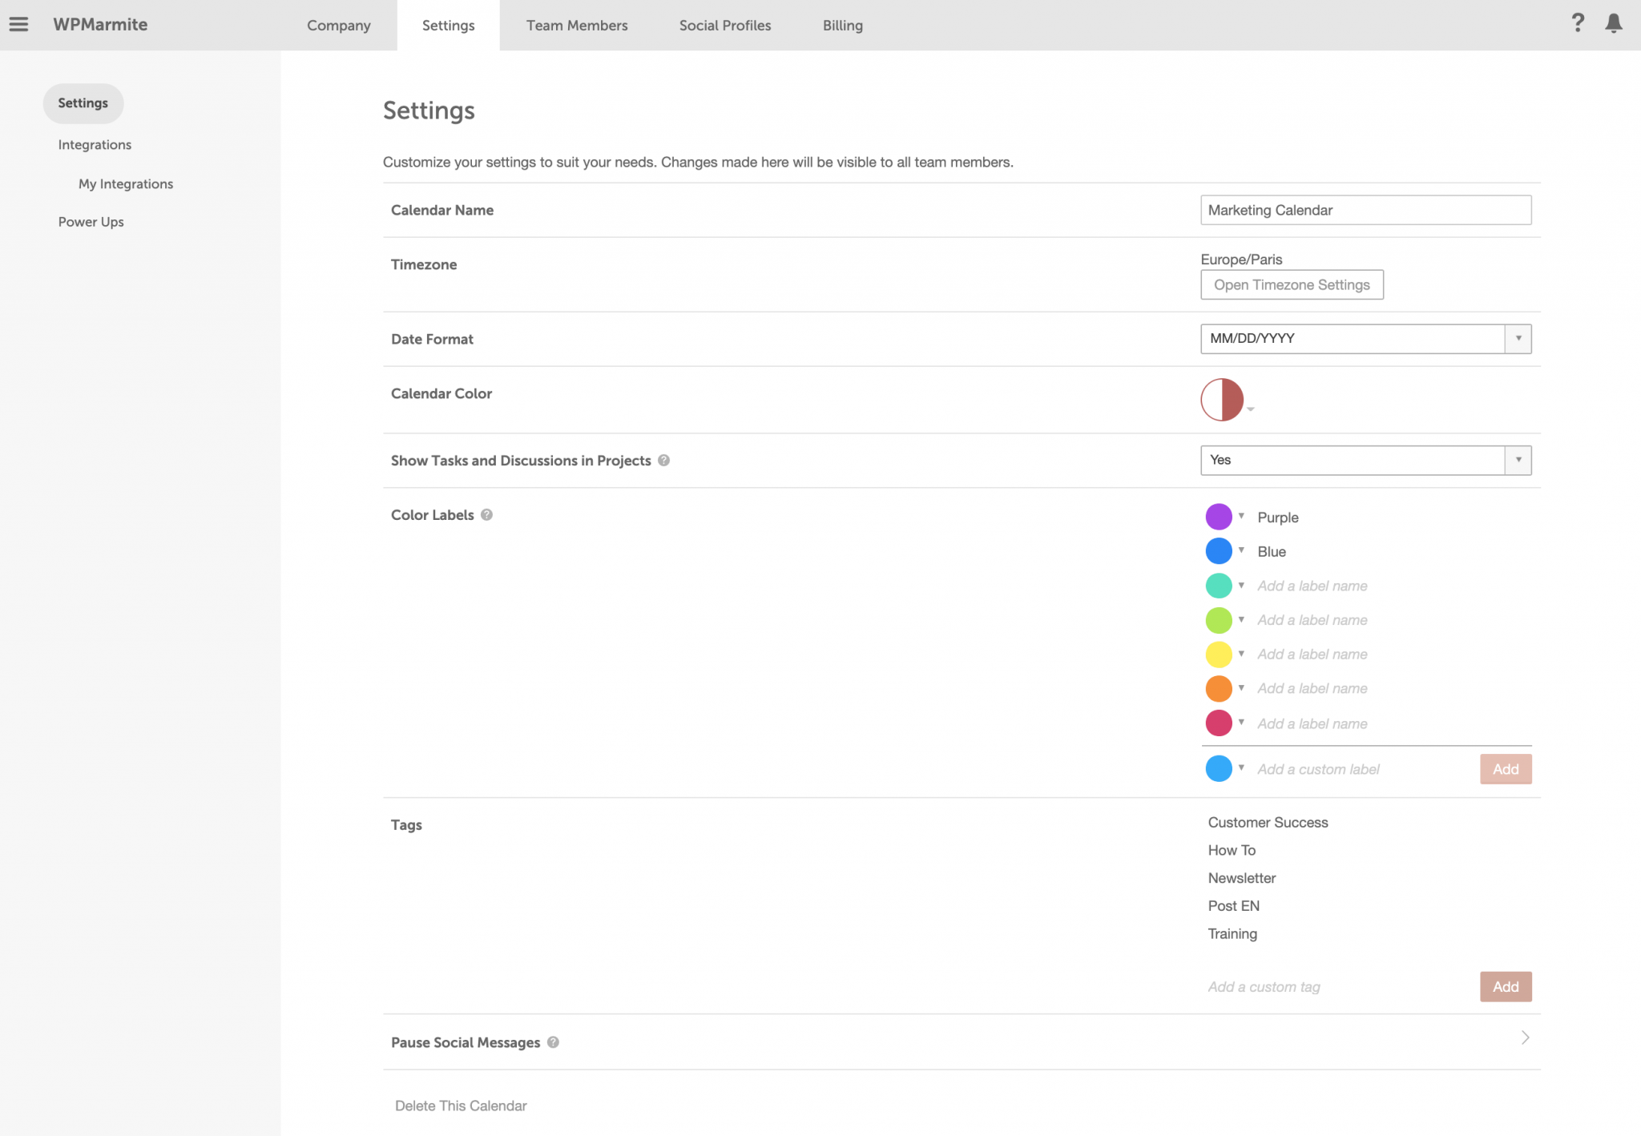1641x1136 pixels.
Task: Click the pink-red label color swatch
Action: click(1219, 723)
